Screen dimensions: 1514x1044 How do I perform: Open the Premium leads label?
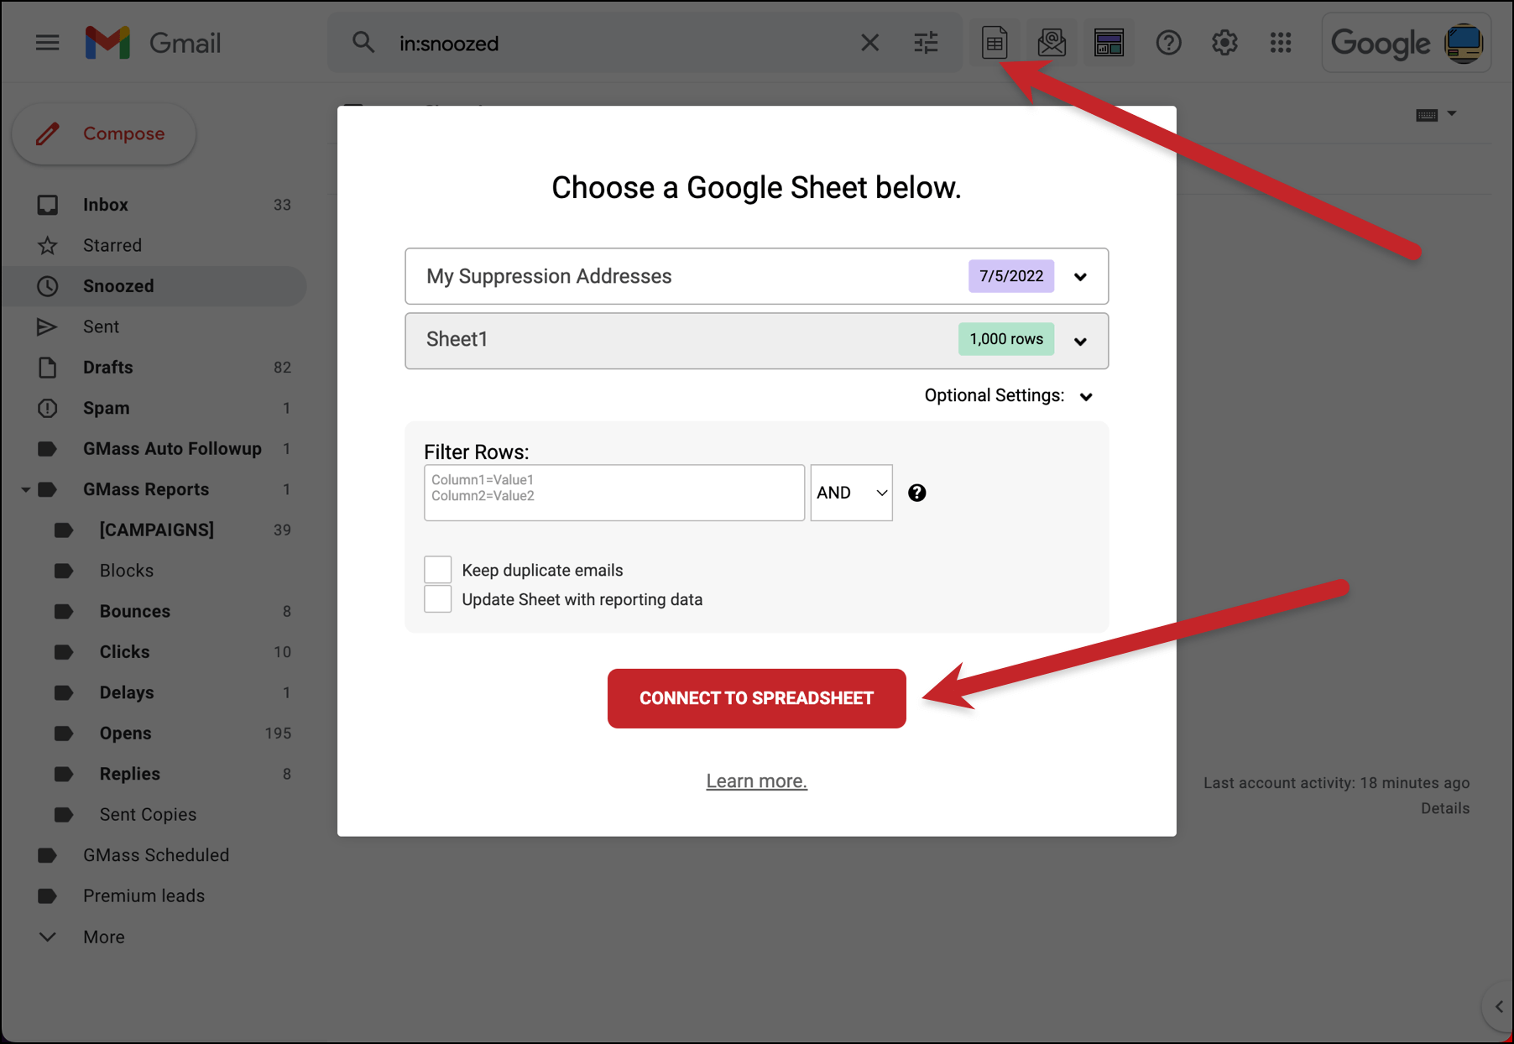(154, 896)
